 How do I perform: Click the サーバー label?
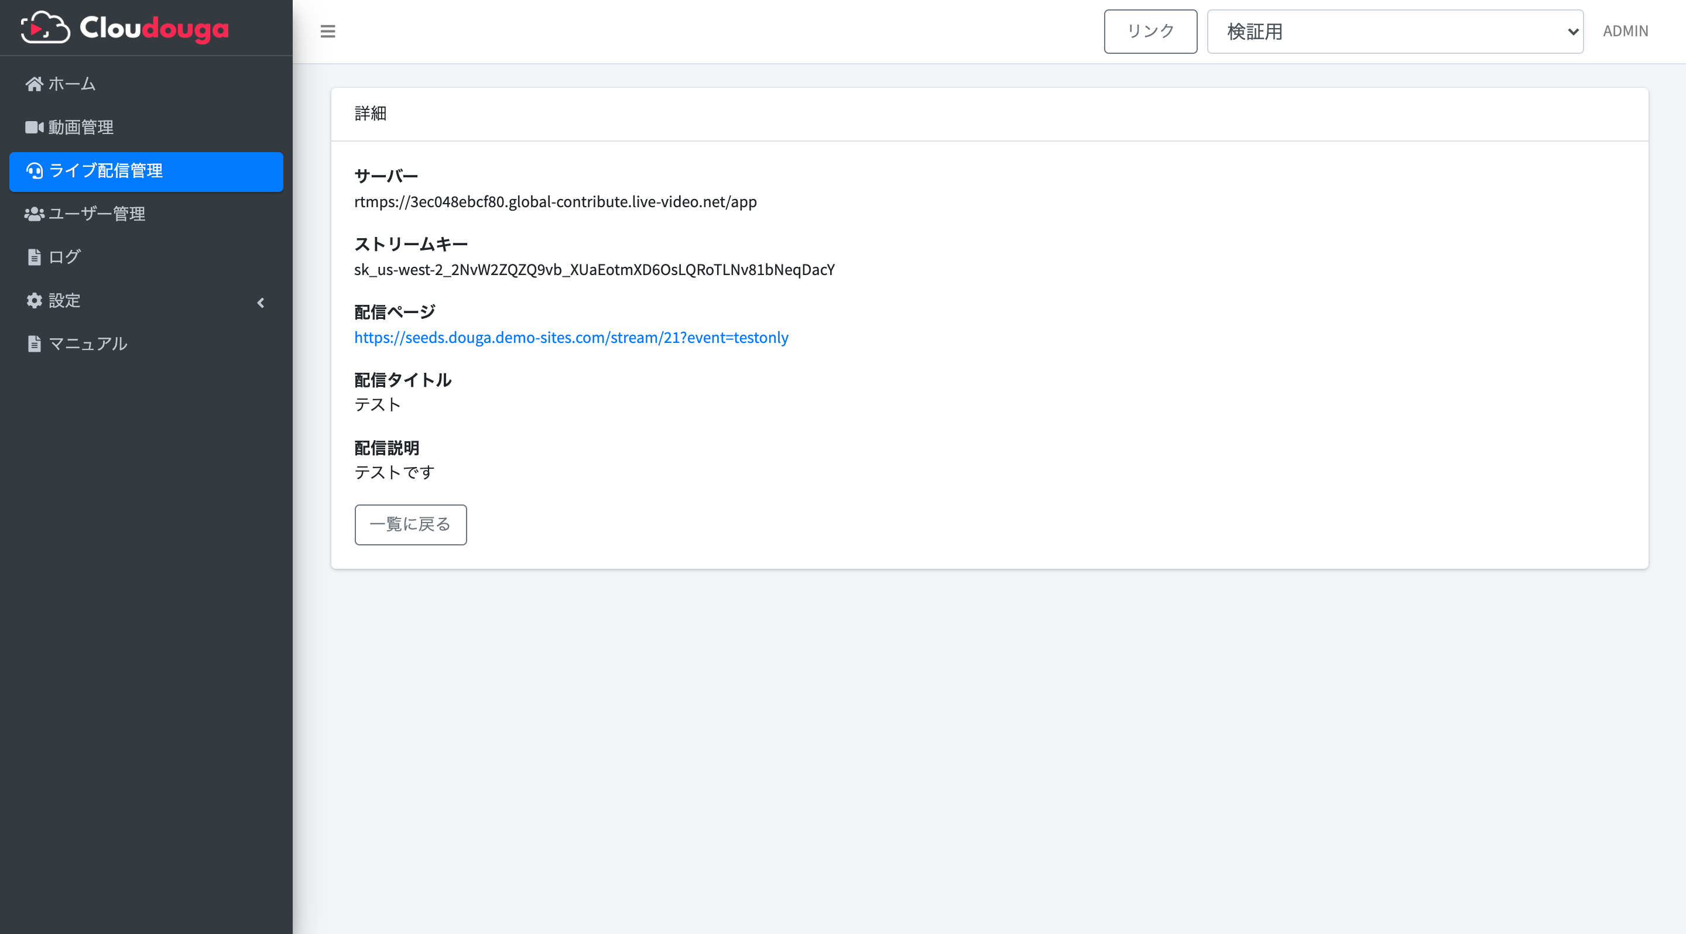tap(386, 176)
